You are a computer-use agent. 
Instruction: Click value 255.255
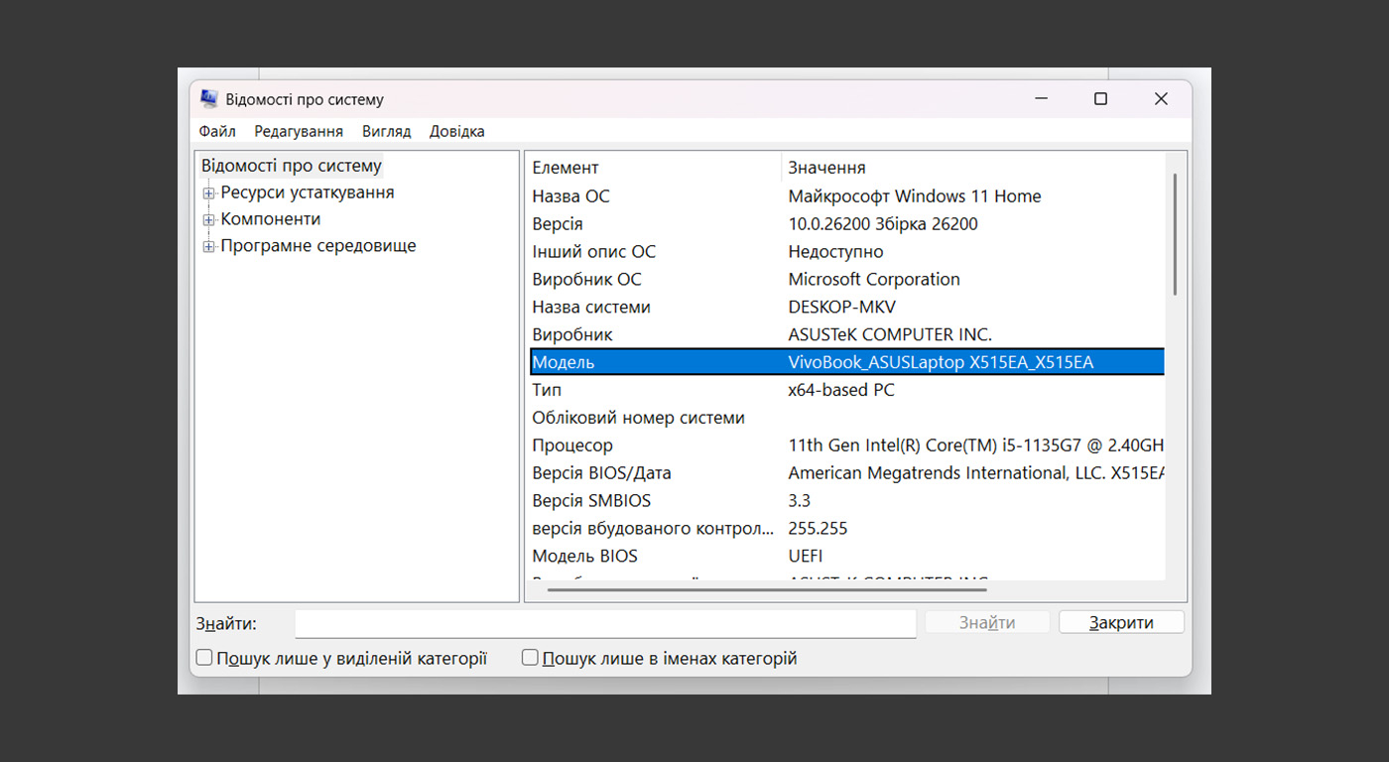point(818,529)
